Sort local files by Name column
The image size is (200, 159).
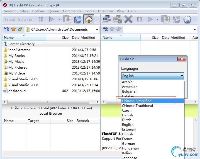coord(24,38)
